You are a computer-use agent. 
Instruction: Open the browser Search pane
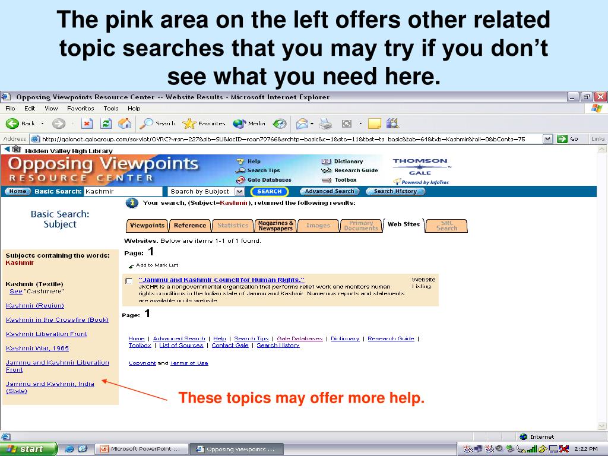pos(157,123)
